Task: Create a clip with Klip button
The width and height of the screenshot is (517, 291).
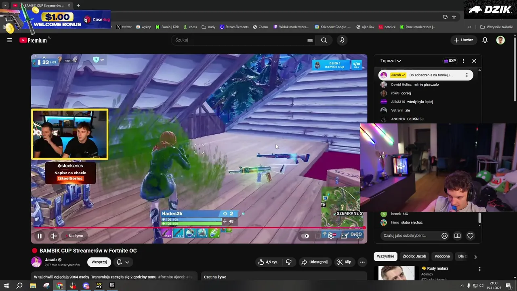Action: tap(344, 262)
